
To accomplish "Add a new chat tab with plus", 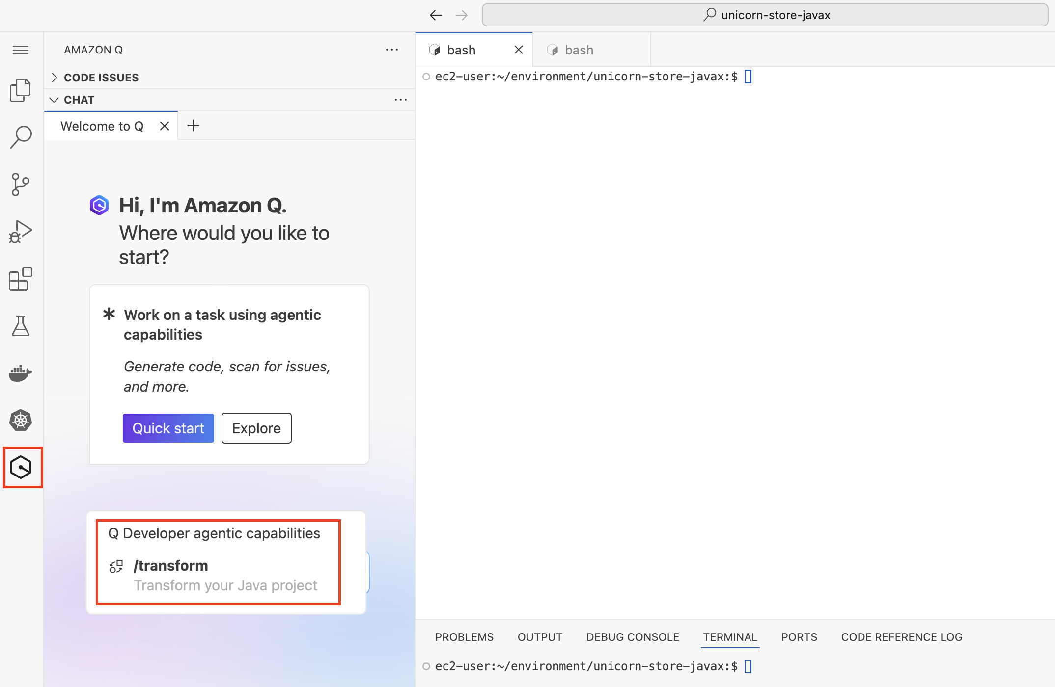I will (193, 126).
